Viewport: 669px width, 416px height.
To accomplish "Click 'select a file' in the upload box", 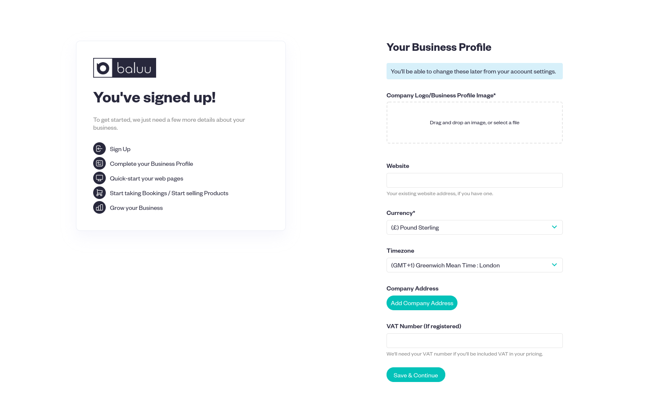I will coord(507,122).
